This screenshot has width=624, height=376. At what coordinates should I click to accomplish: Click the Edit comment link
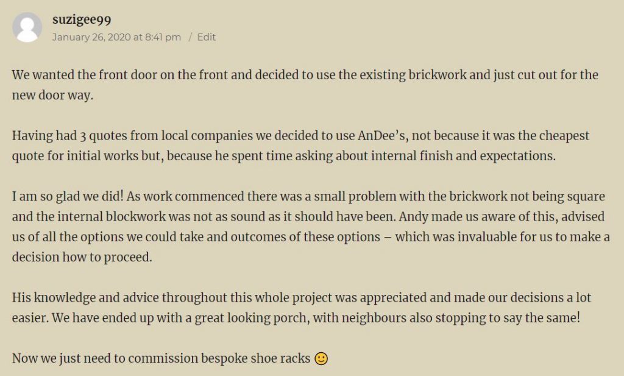(x=206, y=37)
